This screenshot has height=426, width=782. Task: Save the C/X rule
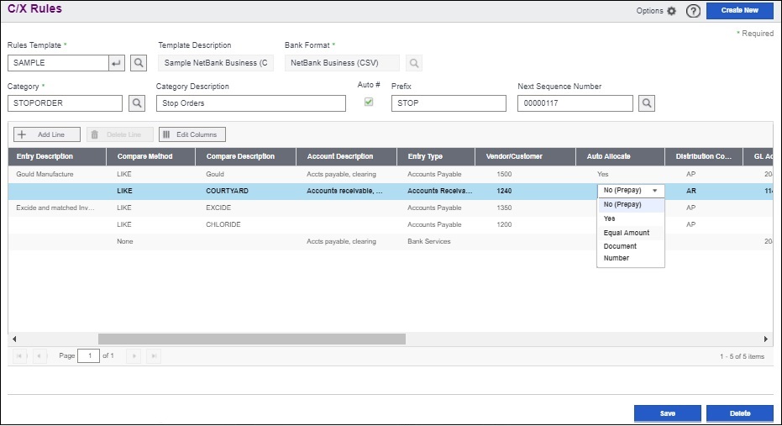(x=667, y=413)
